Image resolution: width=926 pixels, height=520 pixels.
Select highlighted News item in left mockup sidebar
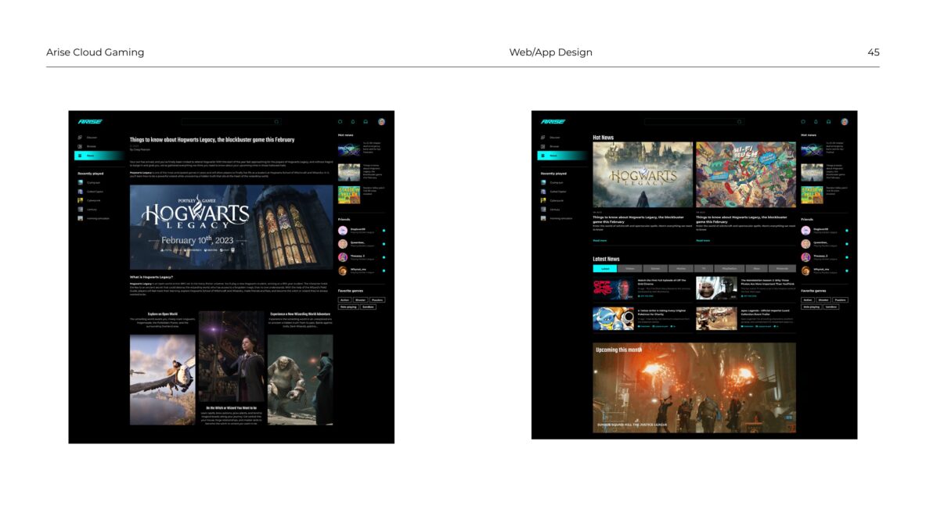click(x=98, y=156)
